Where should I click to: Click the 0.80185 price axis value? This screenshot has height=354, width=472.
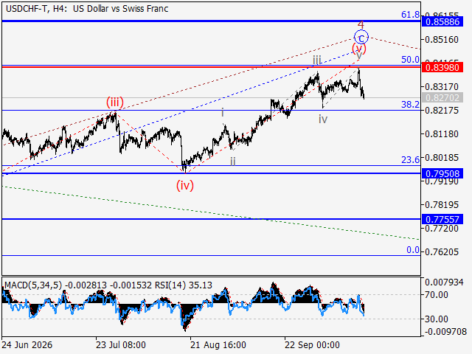[442, 157]
